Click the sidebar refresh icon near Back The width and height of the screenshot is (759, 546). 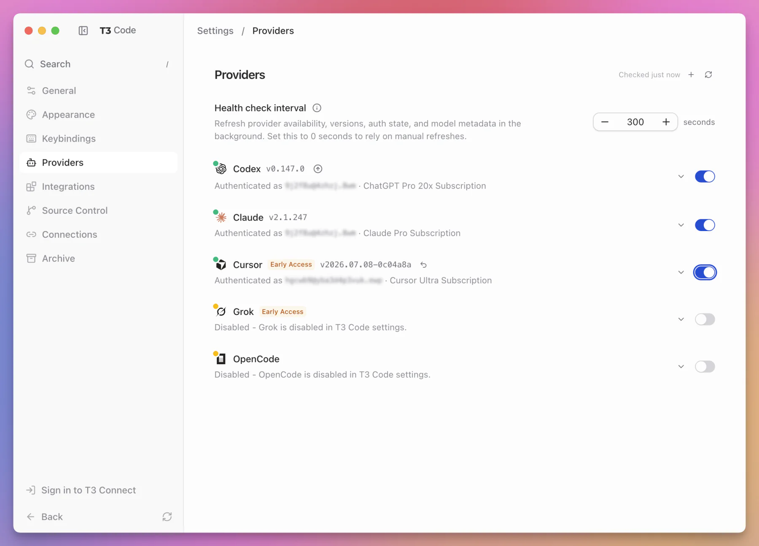pyautogui.click(x=167, y=517)
